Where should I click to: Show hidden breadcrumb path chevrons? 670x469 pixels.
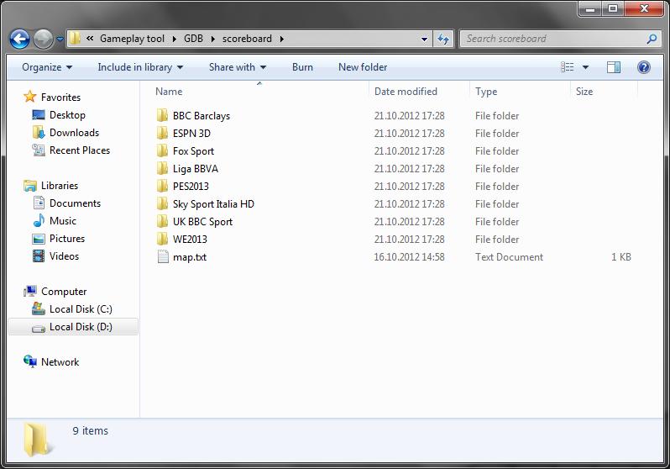point(90,39)
